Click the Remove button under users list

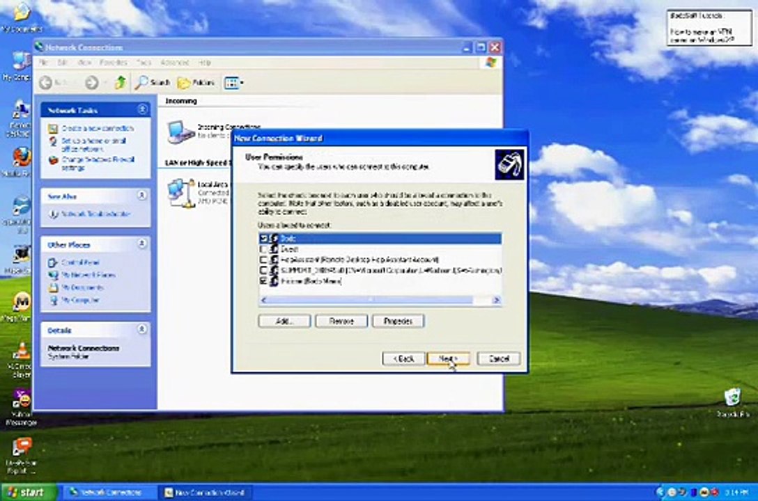(341, 321)
